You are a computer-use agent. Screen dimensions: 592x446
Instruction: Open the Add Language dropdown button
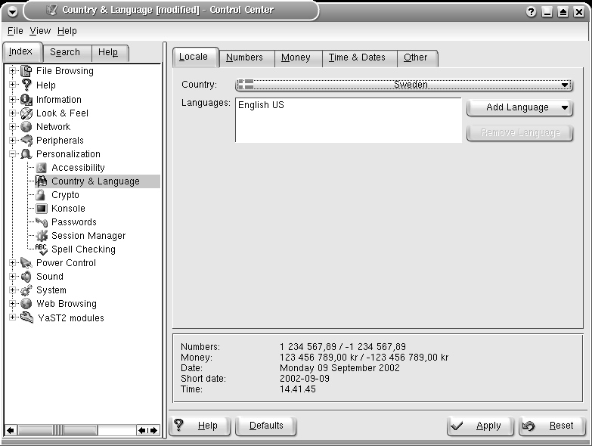[520, 107]
